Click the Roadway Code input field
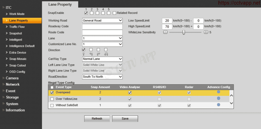The image size is (261, 129). pyautogui.click(x=102, y=26)
